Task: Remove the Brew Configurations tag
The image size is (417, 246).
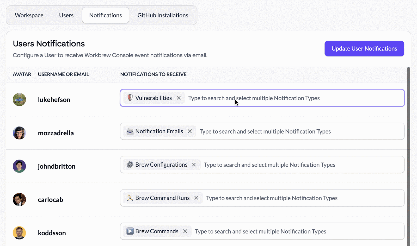Action: pos(194,165)
